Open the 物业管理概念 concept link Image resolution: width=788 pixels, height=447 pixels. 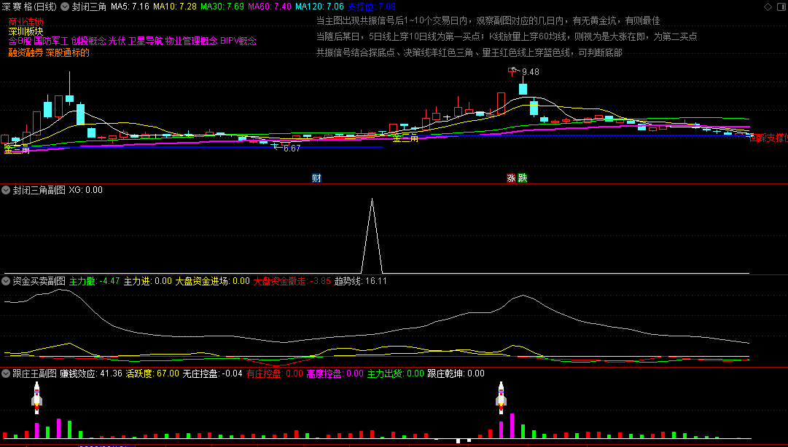[x=192, y=41]
